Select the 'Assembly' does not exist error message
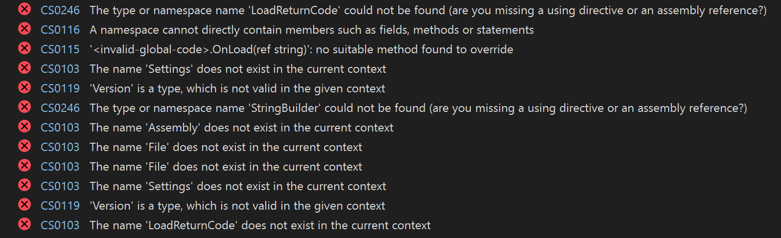Screen dimensions: 781x238 [x=241, y=128]
